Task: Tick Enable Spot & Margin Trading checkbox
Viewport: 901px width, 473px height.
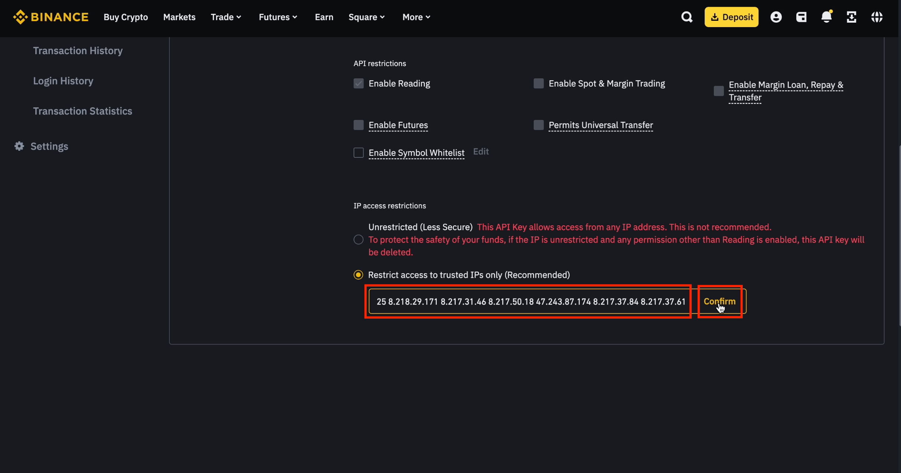Action: point(539,84)
